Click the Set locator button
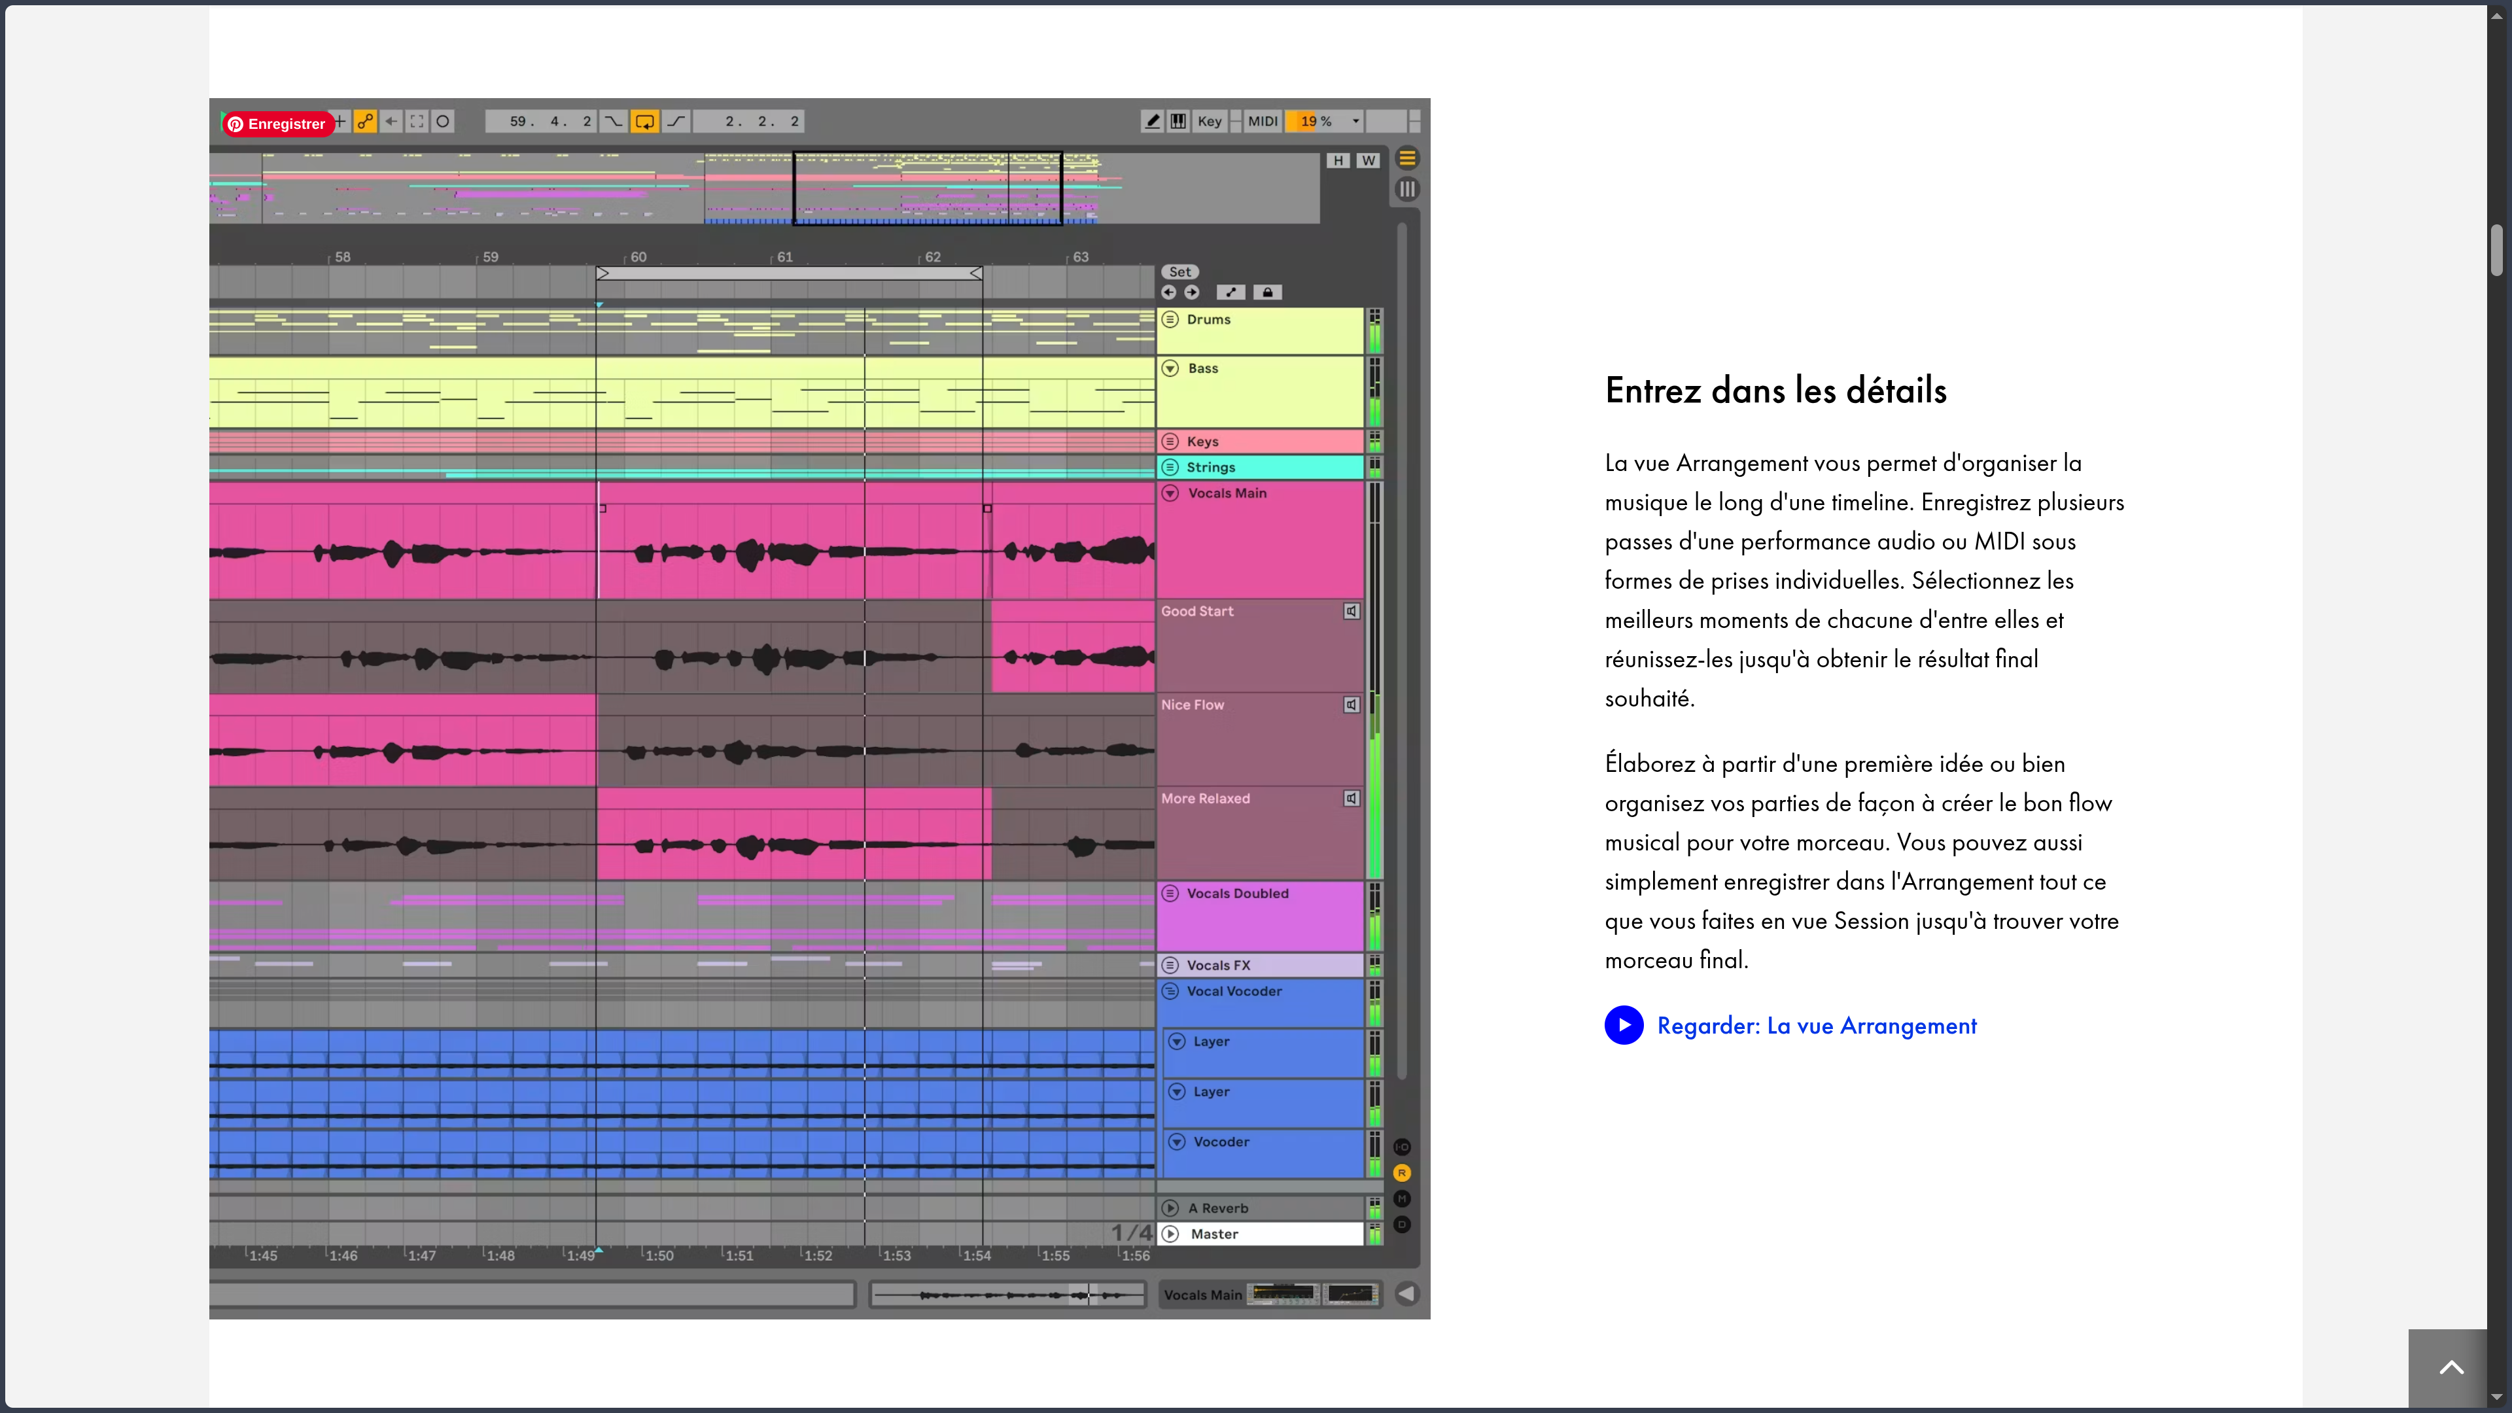Screen dimensions: 2512x1413 point(1180,272)
